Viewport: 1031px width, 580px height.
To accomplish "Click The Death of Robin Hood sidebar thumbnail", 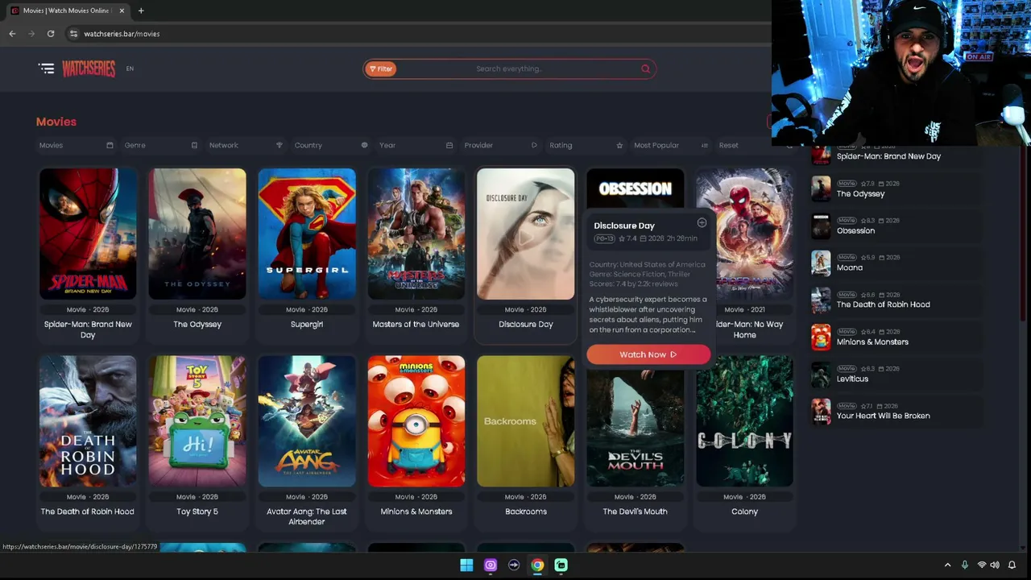I will [821, 300].
